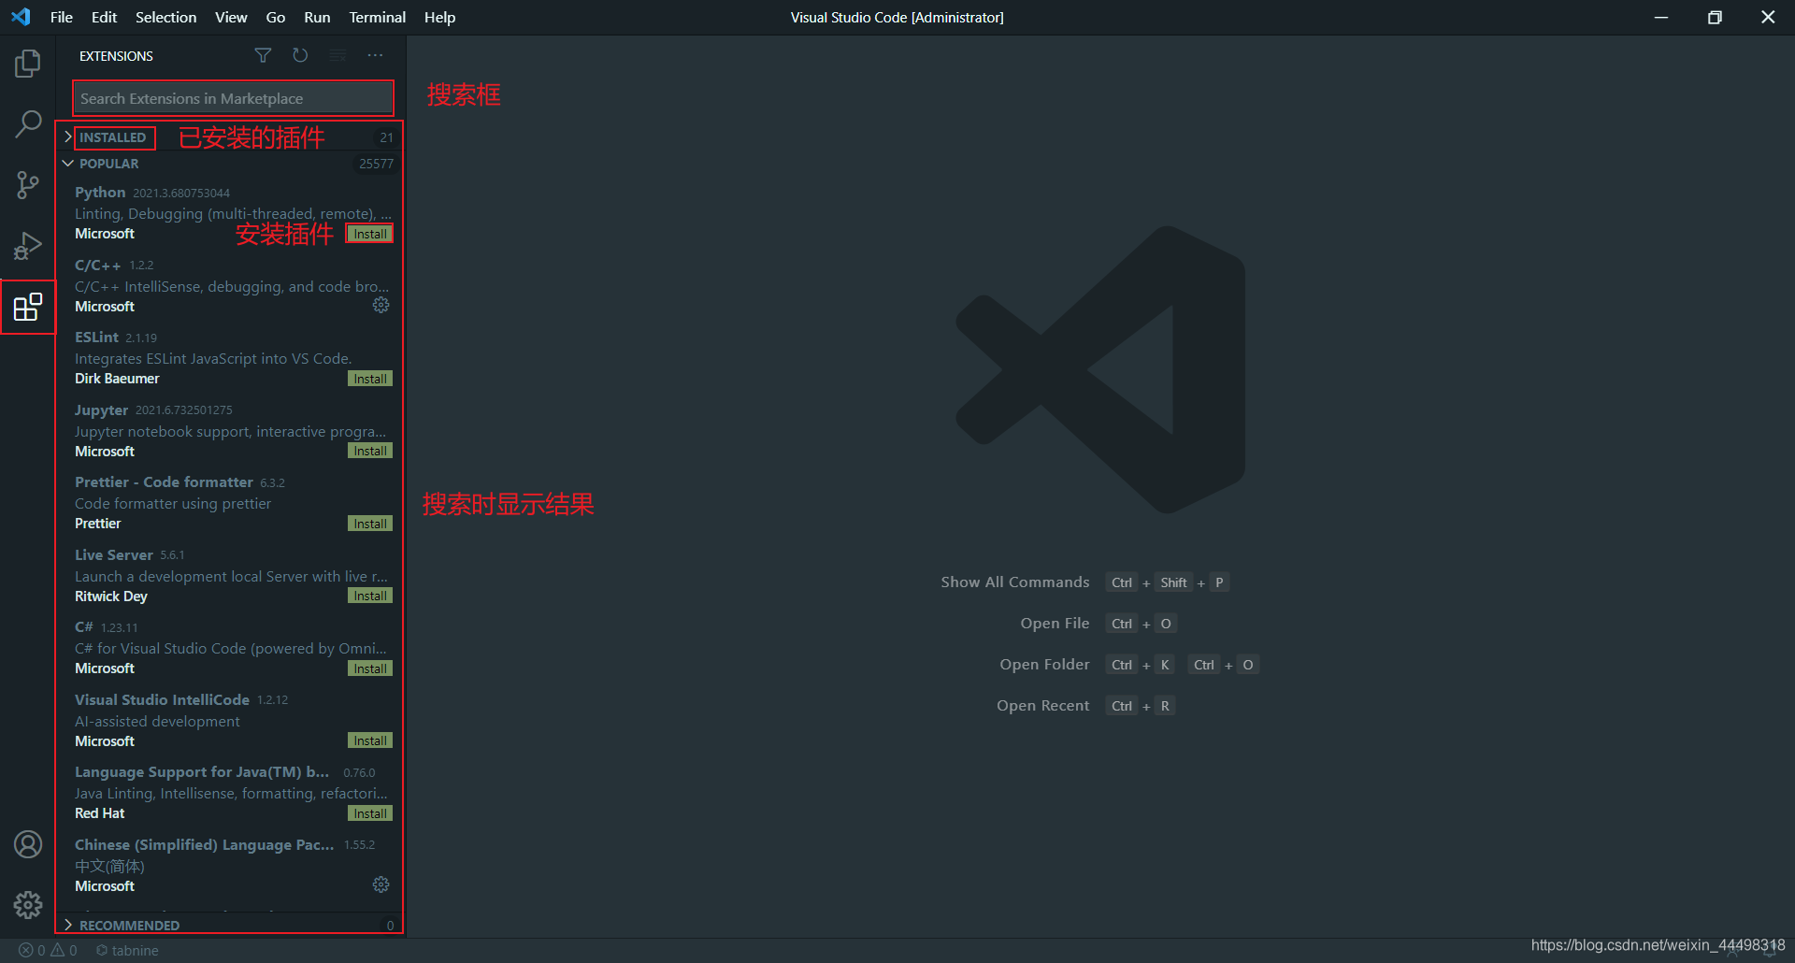
Task: Open the Go menu
Action: pyautogui.click(x=275, y=17)
